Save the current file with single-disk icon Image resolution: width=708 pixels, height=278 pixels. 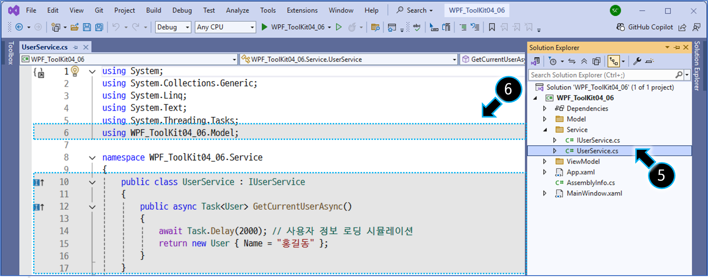point(87,27)
